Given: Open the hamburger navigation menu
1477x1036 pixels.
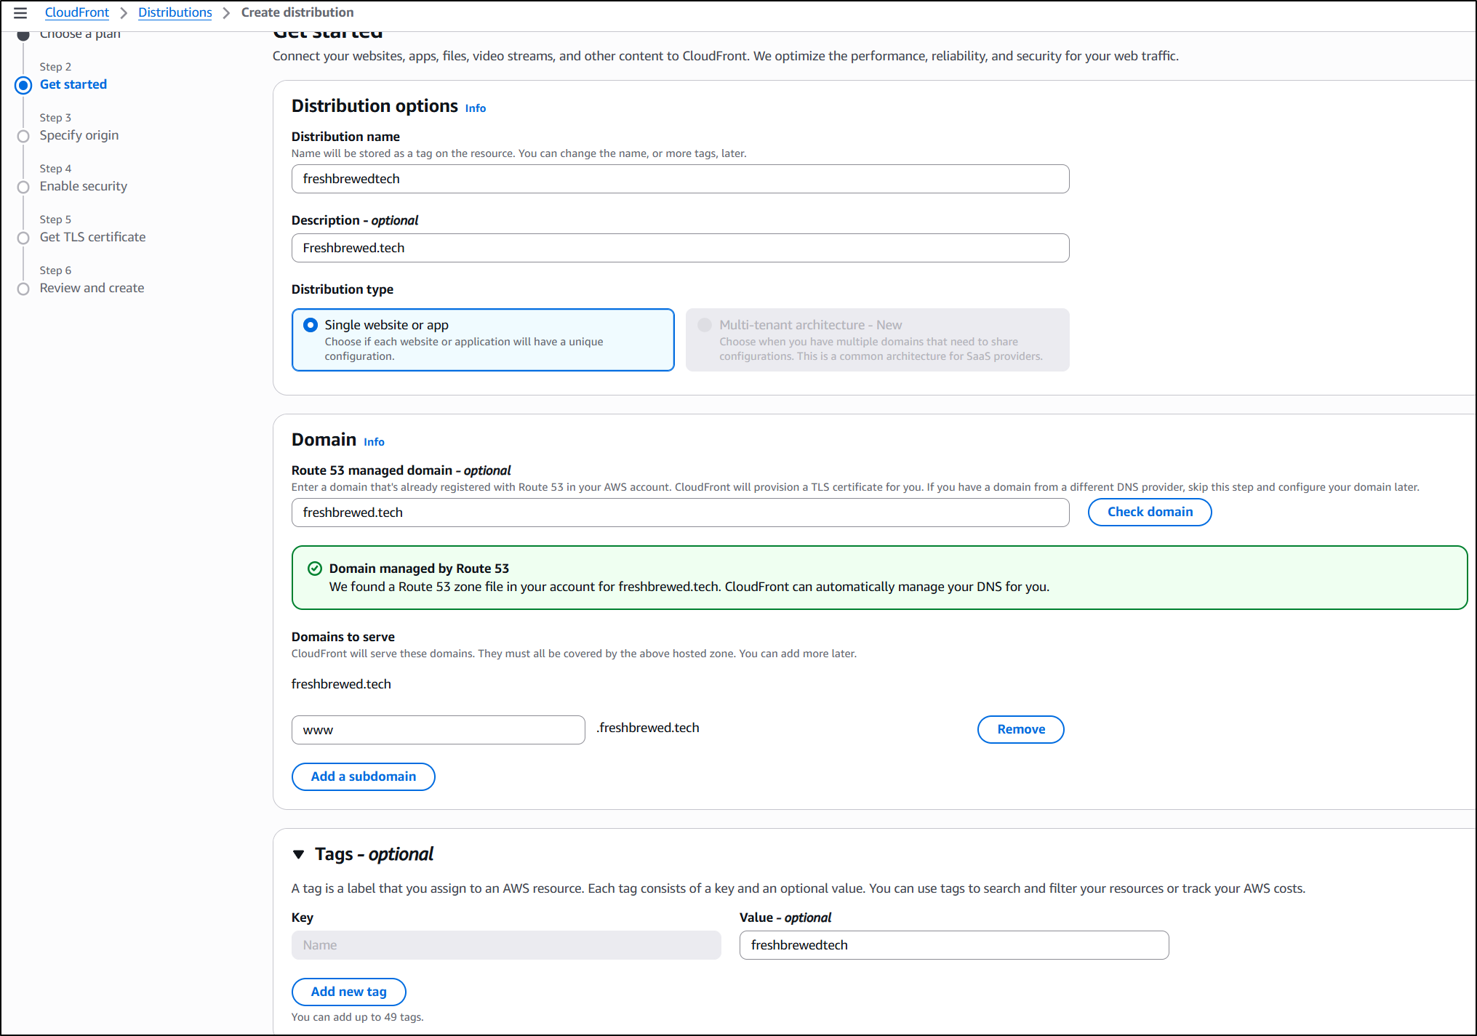Looking at the screenshot, I should (20, 13).
